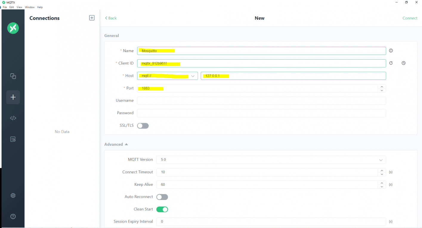Click the info icon next to Name
The height and width of the screenshot is (228, 422).
(391, 51)
